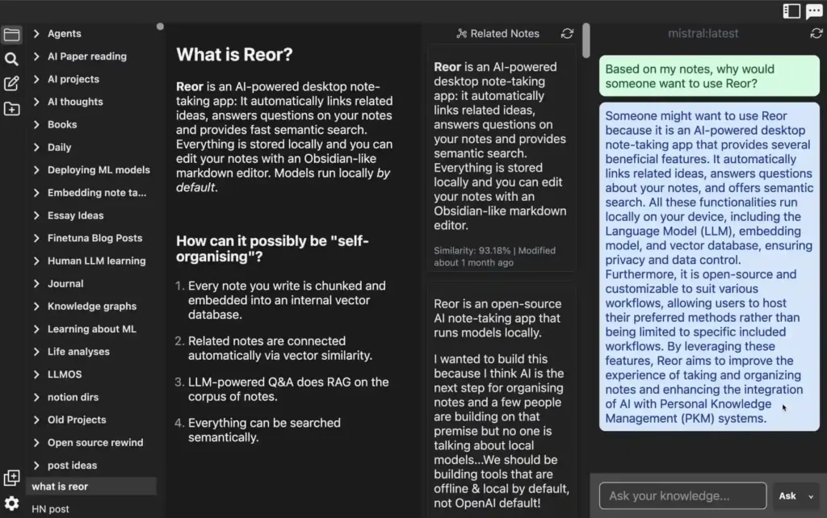Open the chat bubble icon top right
The width and height of the screenshot is (827, 518).
[814, 10]
